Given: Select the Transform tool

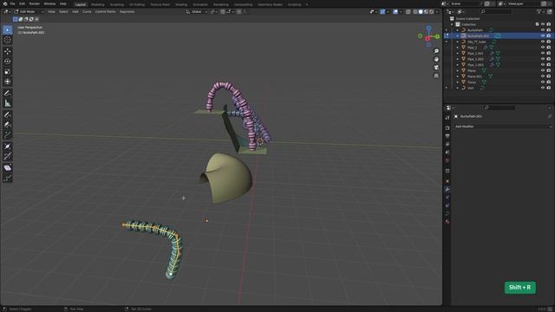Looking at the screenshot, I should tap(8, 81).
